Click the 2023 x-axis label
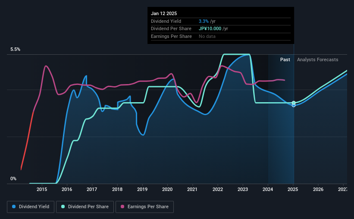Image resolution: width=354 pixels, height=219 pixels. pyautogui.click(x=243, y=189)
